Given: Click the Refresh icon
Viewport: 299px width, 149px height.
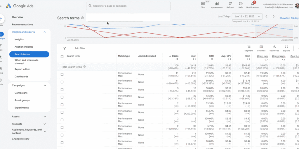Looking at the screenshot, I should click(230, 4).
